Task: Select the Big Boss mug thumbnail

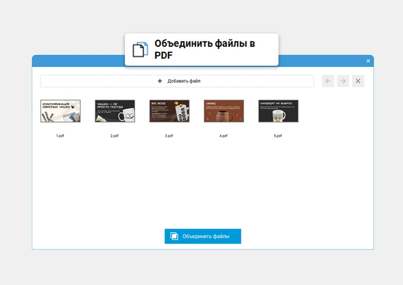Action: pos(169,111)
